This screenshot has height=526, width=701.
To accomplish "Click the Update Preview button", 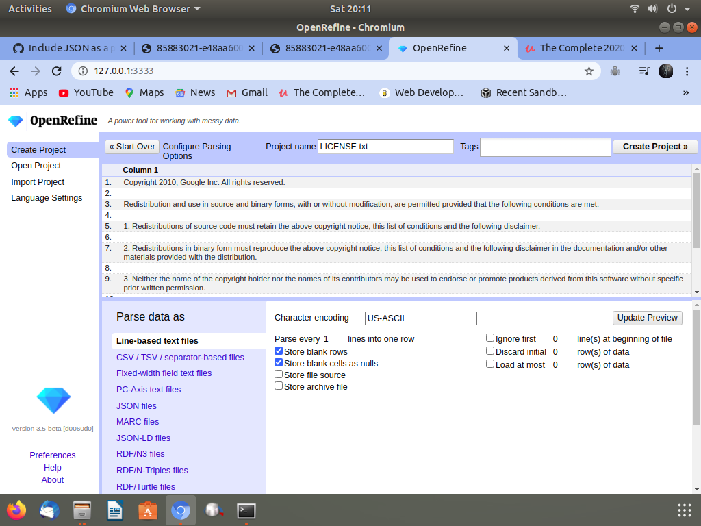I will 647,318.
